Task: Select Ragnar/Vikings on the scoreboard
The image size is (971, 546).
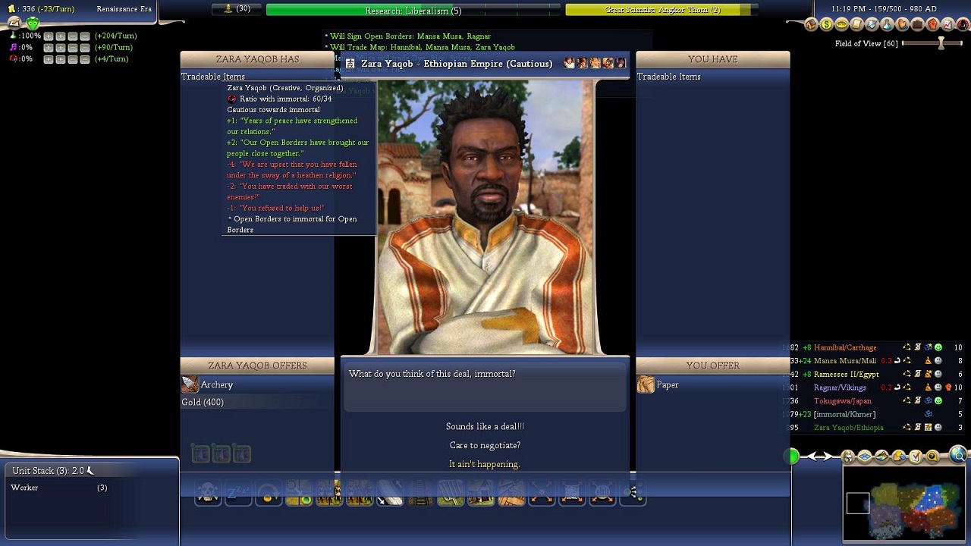Action: point(840,388)
